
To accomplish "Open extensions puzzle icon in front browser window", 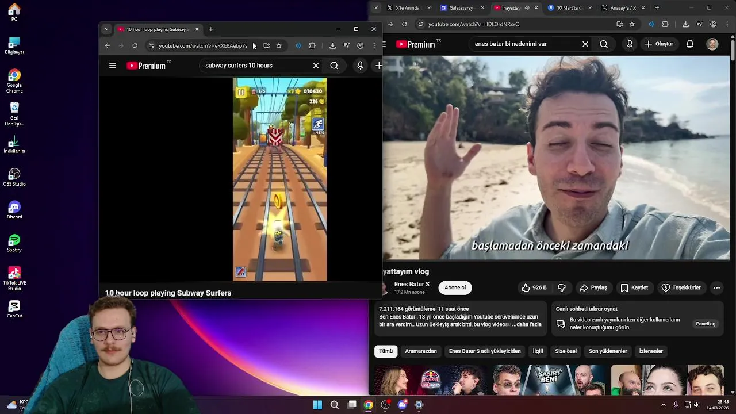I will click(312, 45).
